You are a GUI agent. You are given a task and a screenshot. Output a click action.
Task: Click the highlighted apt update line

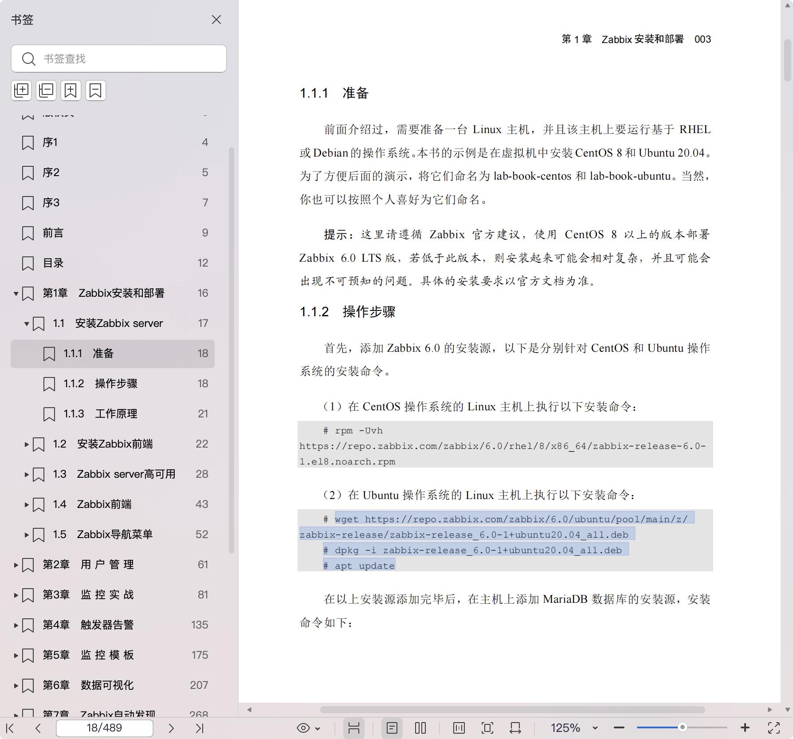point(359,566)
